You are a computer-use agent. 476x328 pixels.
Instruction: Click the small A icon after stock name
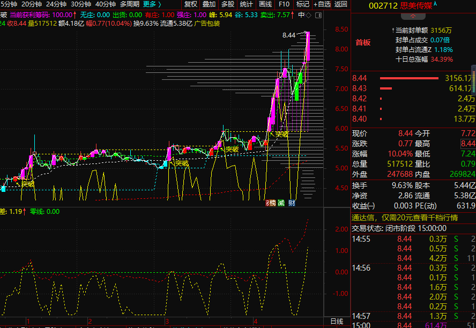[x=435, y=4]
